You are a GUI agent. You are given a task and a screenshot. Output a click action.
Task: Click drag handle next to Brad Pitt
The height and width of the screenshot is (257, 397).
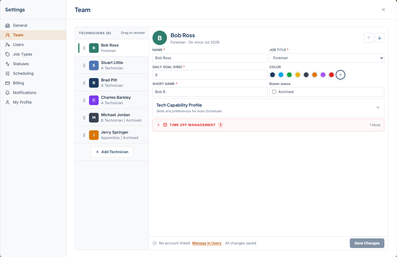coord(84,83)
